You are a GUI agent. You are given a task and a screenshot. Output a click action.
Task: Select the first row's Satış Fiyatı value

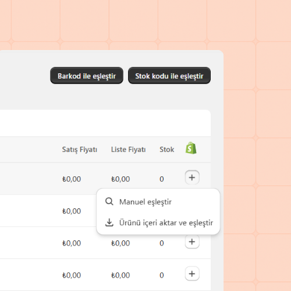pyautogui.click(x=72, y=179)
